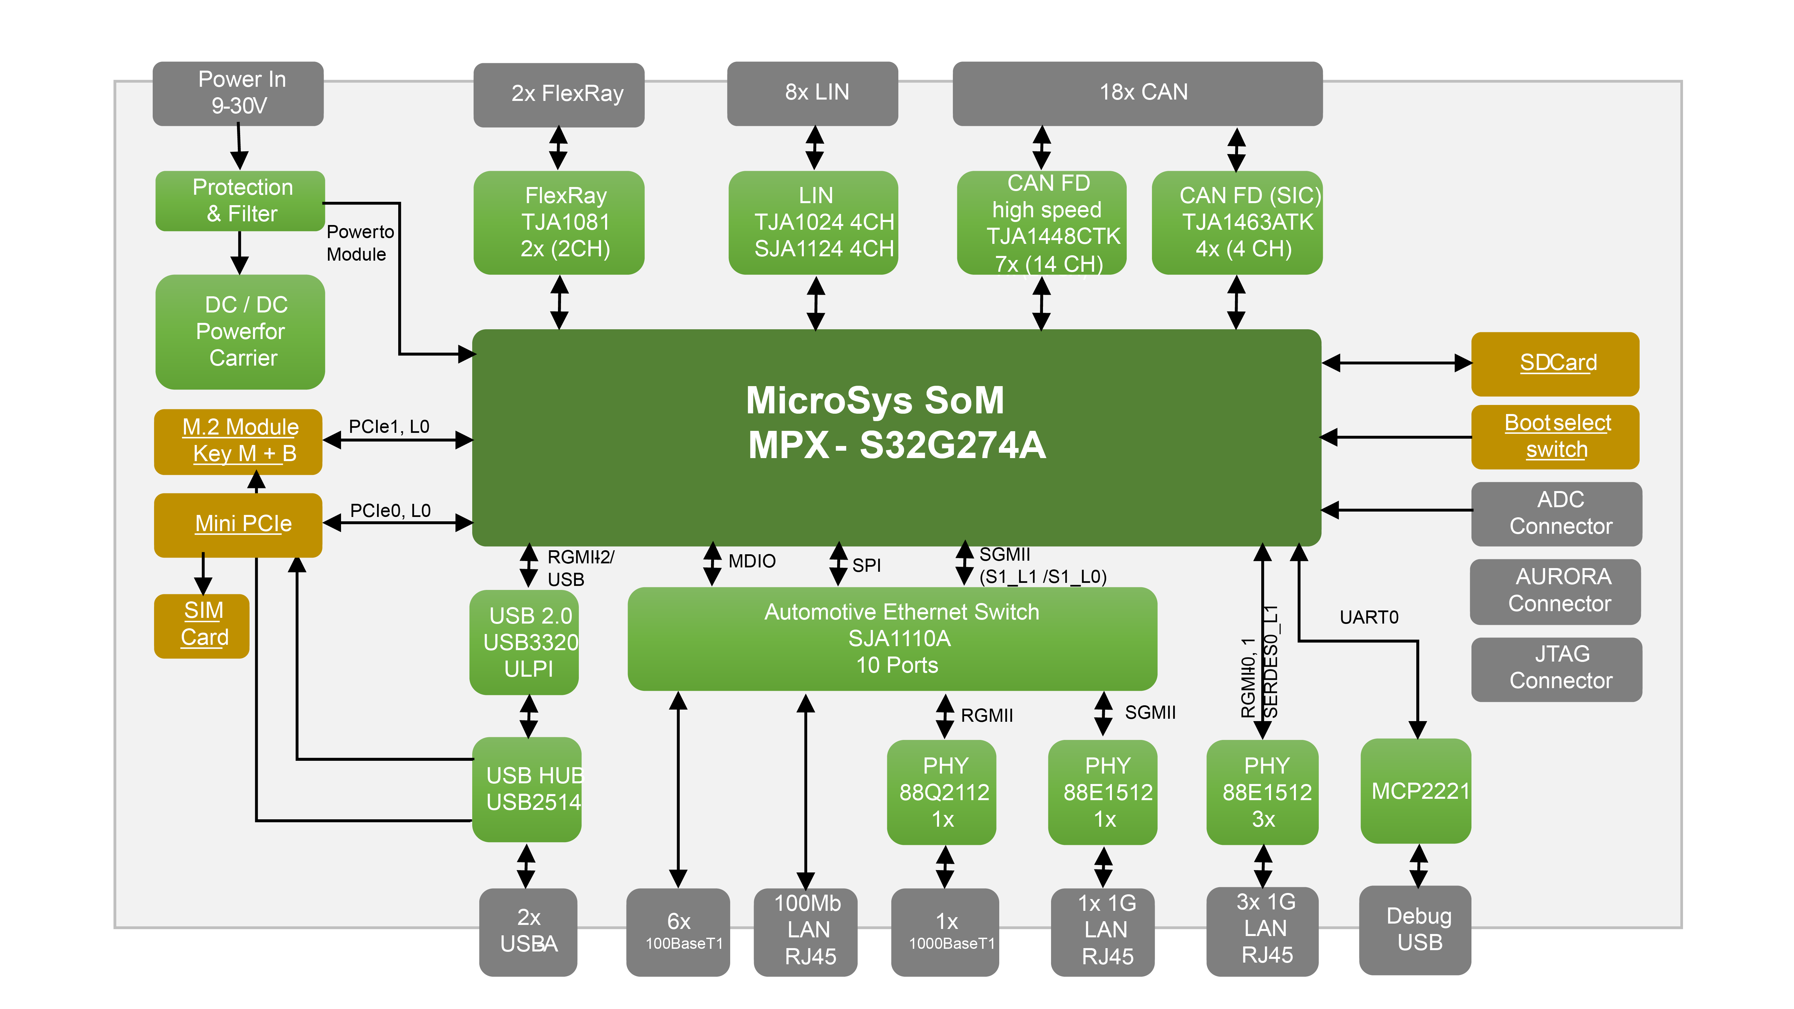Select the USB HUB USB2514 block
Screen dimensions: 1794x1009
[x=527, y=789]
